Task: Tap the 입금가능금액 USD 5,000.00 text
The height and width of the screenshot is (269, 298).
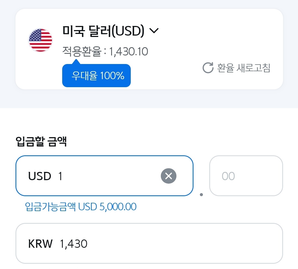Action: click(x=81, y=207)
